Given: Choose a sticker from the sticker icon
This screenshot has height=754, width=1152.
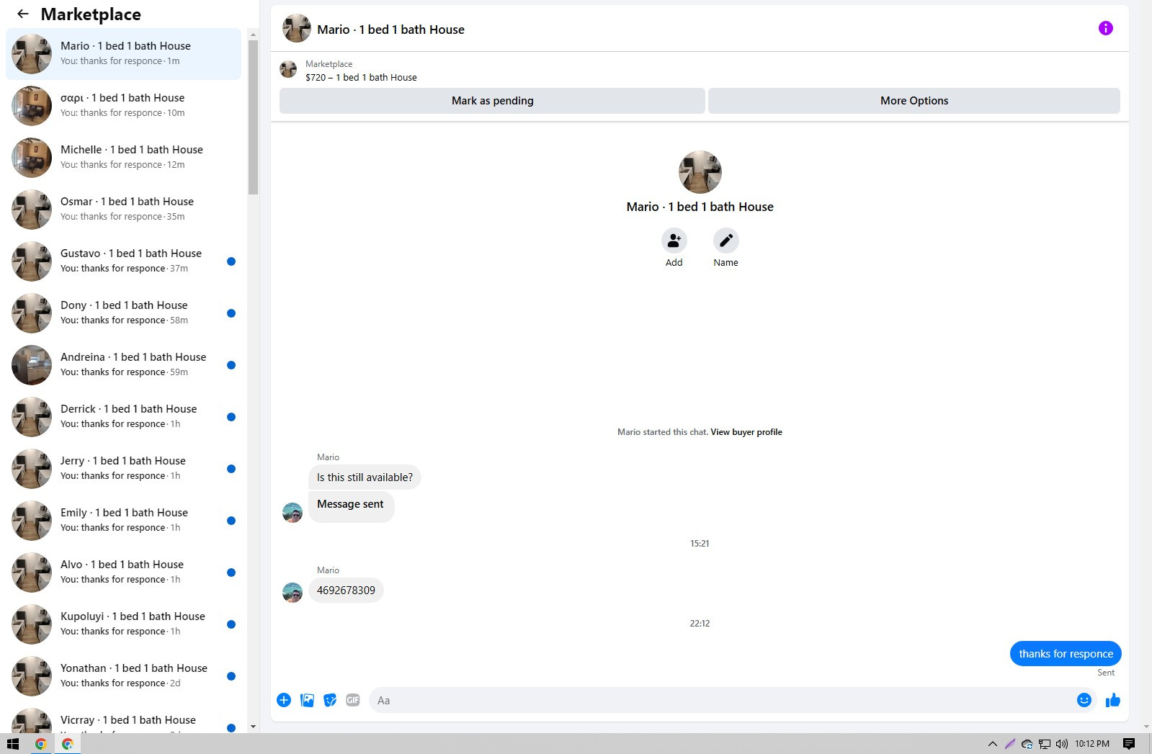Looking at the screenshot, I should coord(330,700).
